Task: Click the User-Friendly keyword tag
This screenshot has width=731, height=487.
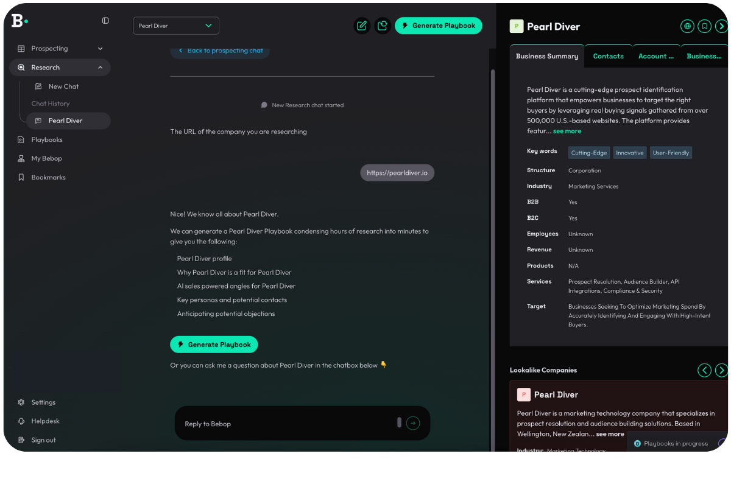Action: (x=671, y=153)
